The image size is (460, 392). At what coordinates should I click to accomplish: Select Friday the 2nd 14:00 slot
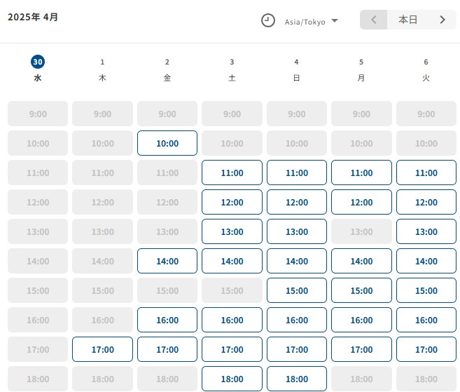[x=167, y=261]
